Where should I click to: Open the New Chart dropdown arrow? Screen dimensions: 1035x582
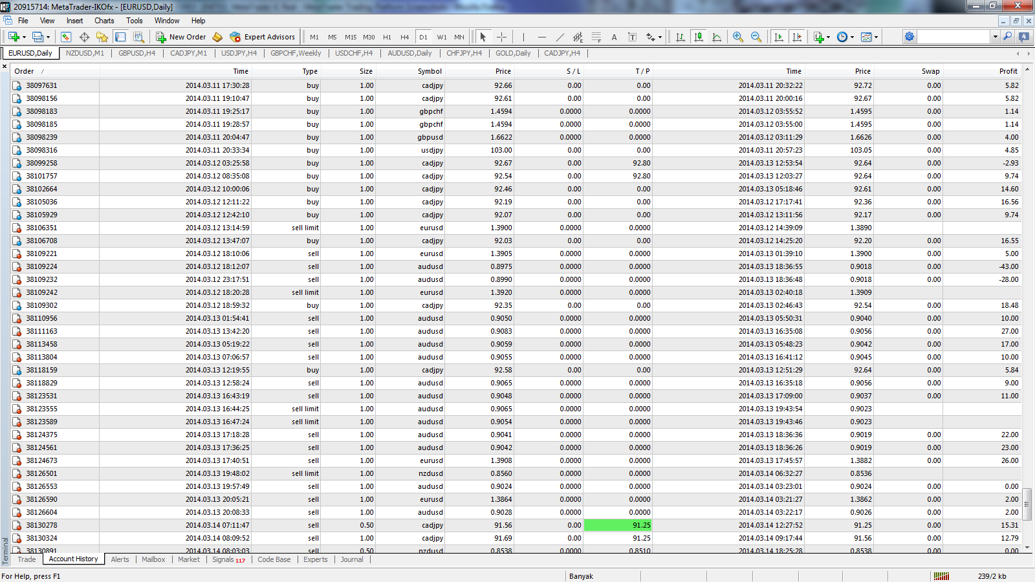pyautogui.click(x=24, y=37)
